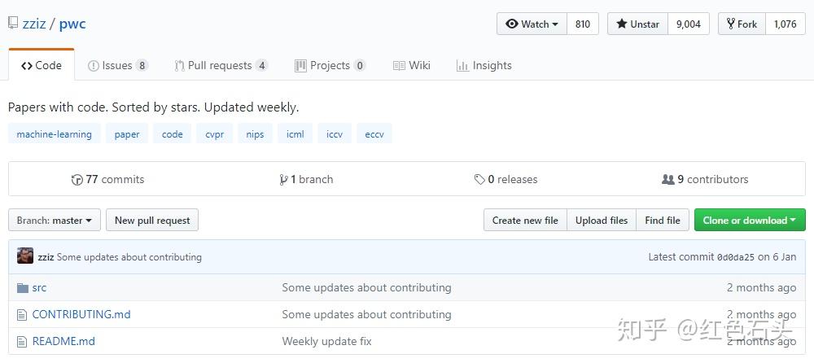Image resolution: width=814 pixels, height=363 pixels.
Task: Click the Pull requests merge icon
Action: point(180,66)
